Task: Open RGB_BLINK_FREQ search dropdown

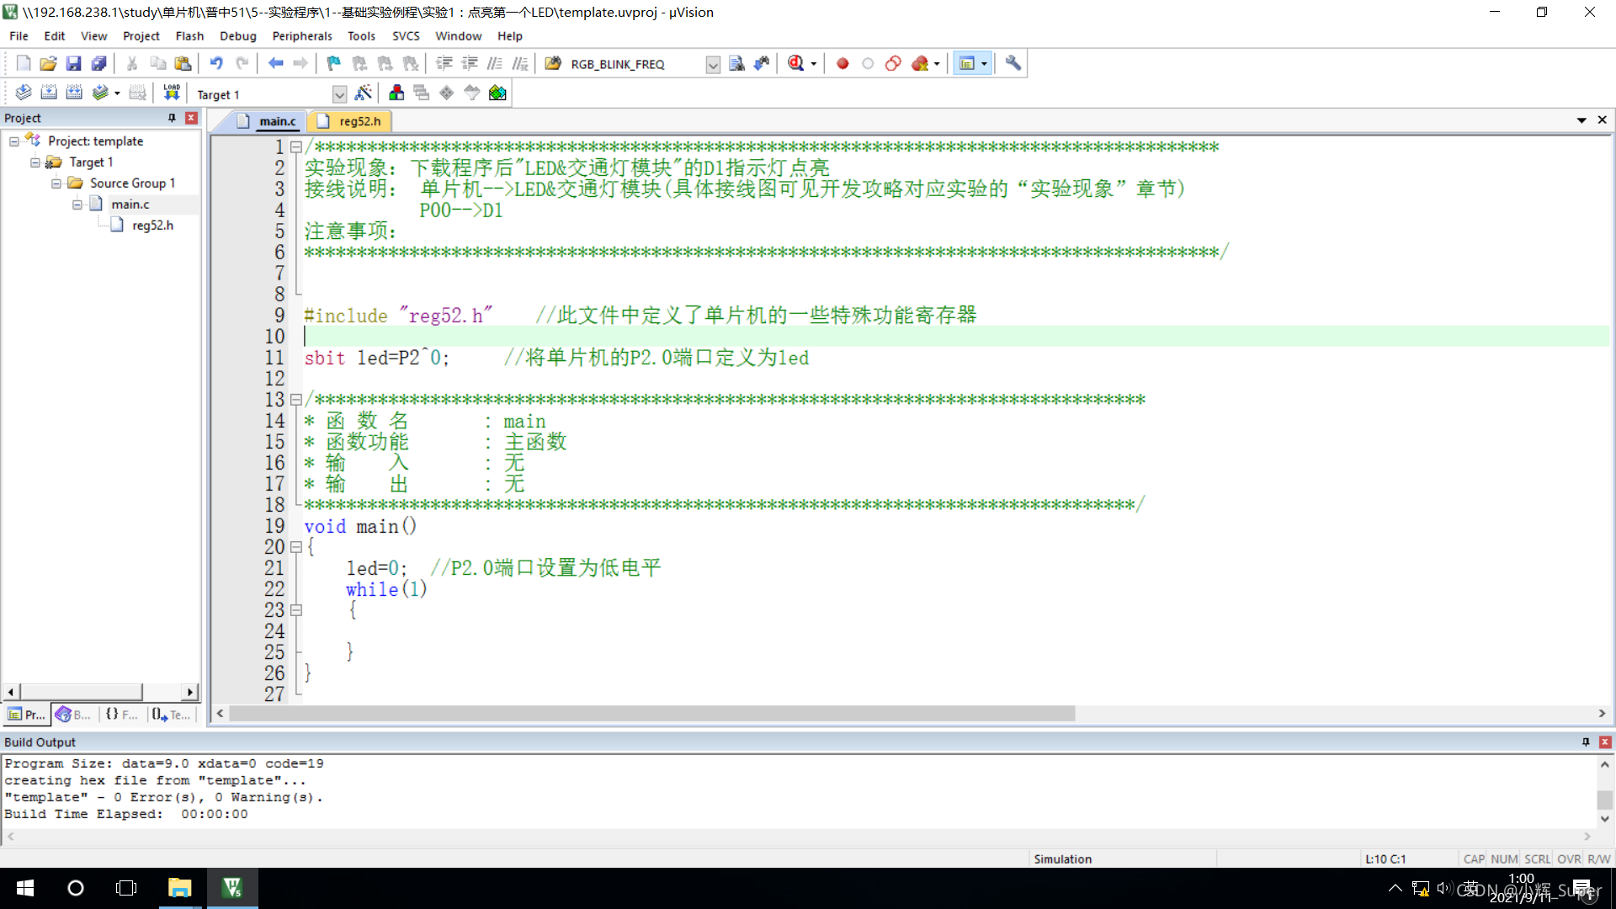Action: pos(713,65)
